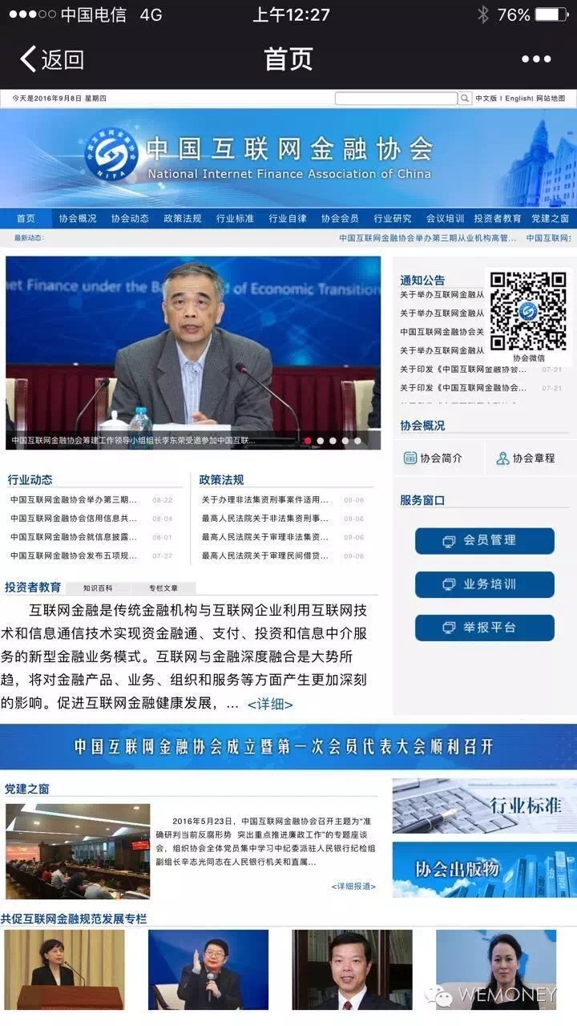Tap the 协会微信 QR code
Viewport: 577px width, 1026px height.
[x=528, y=312]
